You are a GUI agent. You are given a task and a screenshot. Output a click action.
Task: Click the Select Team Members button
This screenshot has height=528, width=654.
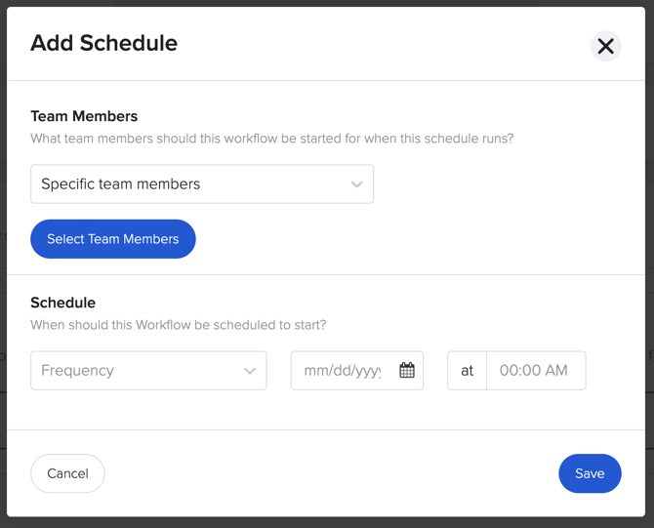113,239
